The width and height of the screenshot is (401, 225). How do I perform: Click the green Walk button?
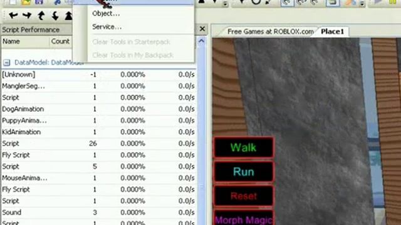tap(243, 147)
